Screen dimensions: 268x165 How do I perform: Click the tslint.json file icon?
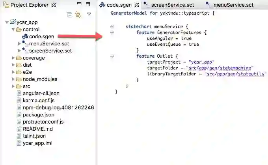pos(19,136)
